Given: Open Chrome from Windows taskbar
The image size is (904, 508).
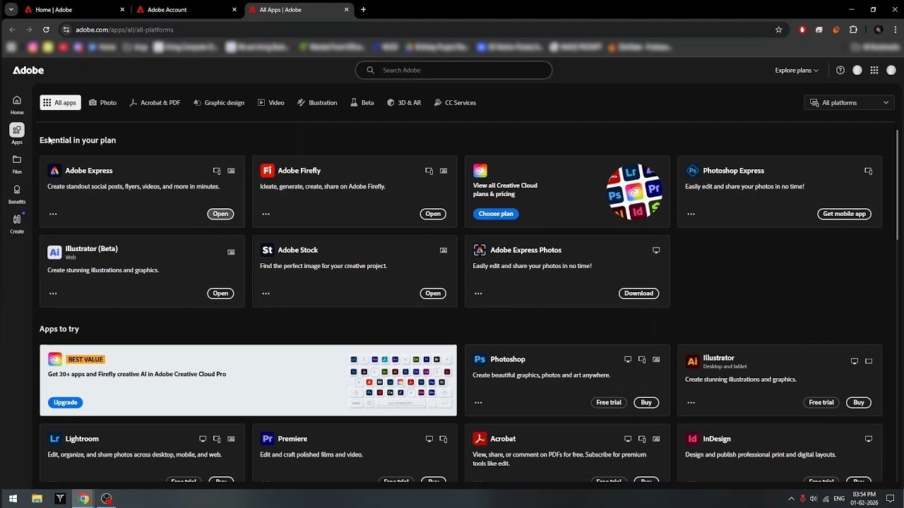Looking at the screenshot, I should pyautogui.click(x=83, y=499).
